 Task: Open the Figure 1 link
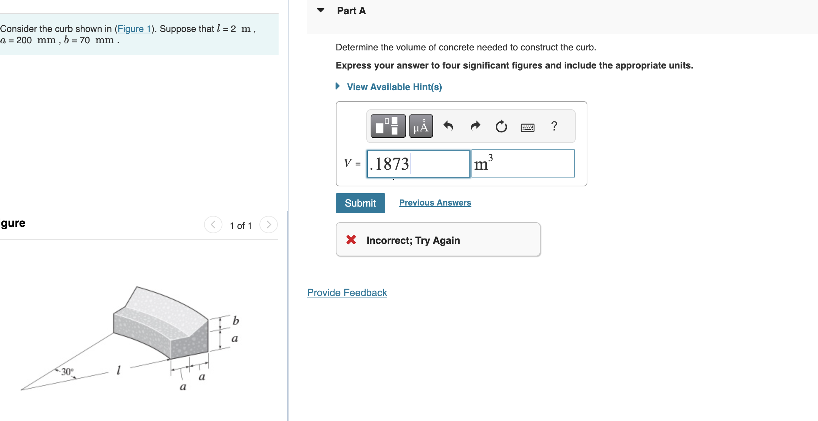click(x=134, y=29)
